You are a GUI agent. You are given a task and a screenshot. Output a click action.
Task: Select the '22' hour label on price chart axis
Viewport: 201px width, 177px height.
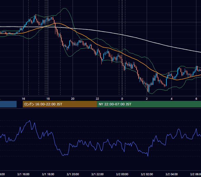coord(98,99)
